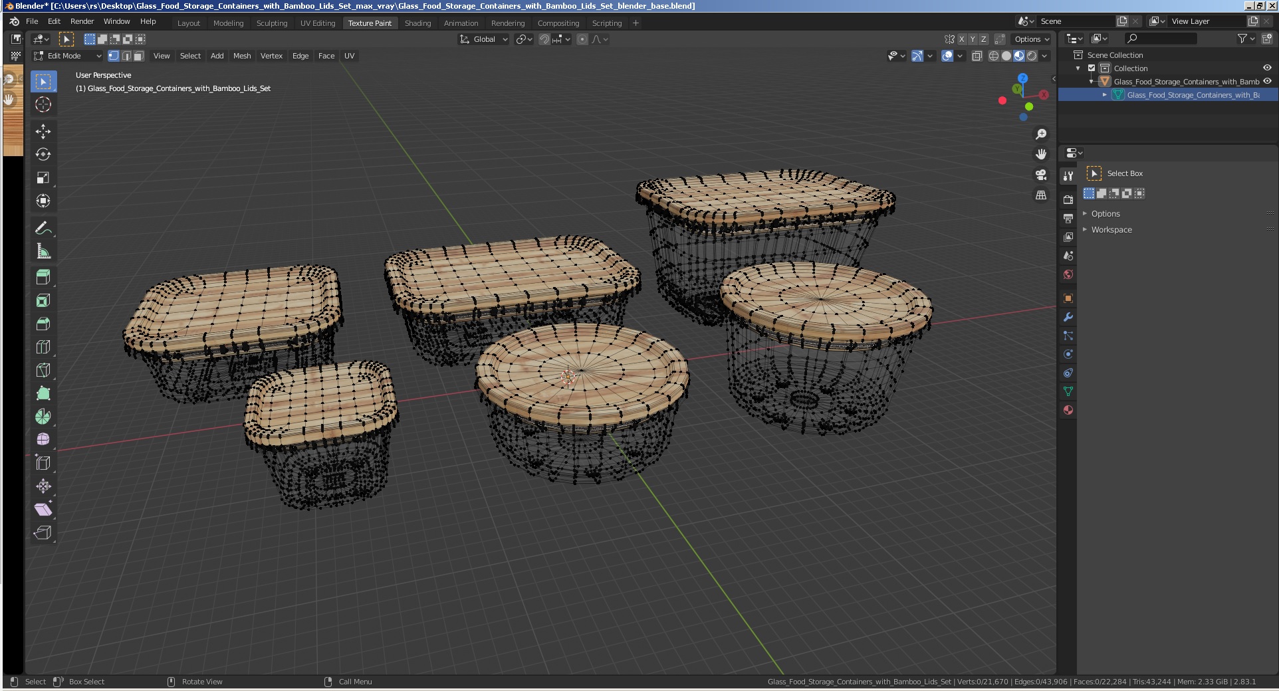Select the Loop Cut tool
This screenshot has height=691, width=1279.
click(43, 347)
